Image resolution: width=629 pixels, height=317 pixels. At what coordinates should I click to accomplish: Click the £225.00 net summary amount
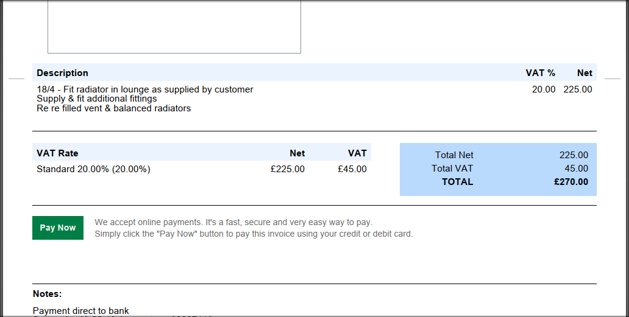point(288,169)
